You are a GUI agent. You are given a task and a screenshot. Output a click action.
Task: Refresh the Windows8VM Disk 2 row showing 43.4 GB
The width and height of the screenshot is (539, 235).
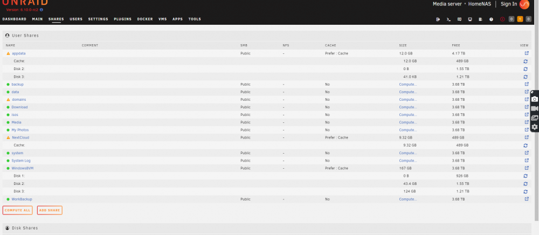[x=525, y=183]
